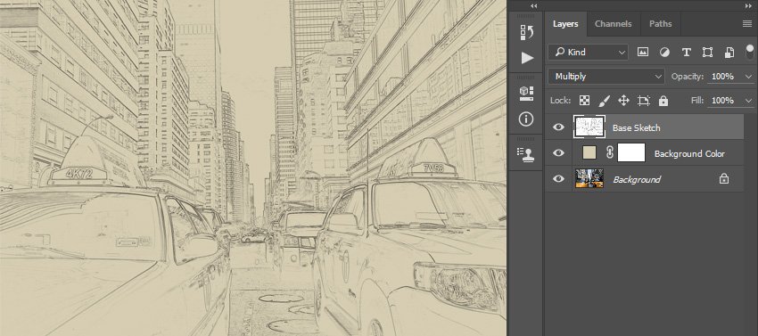The image size is (758, 336).
Task: Switch to the Paths tab
Action: [x=660, y=24]
